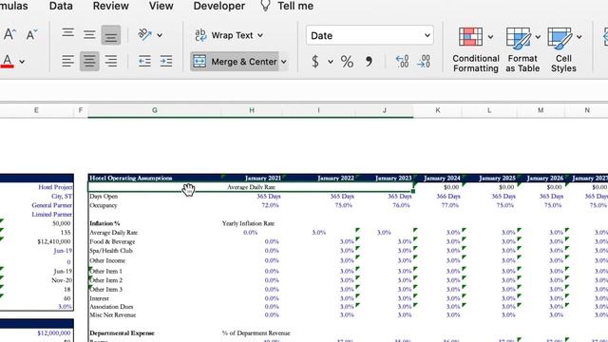Select merged Average Daily Rate cell

251,187
